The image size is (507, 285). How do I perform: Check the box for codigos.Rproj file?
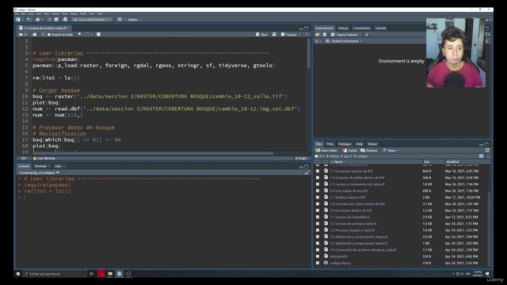318,263
